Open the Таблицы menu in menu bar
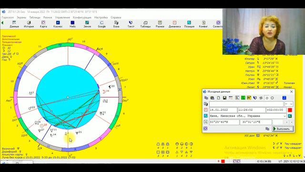 (35, 17)
